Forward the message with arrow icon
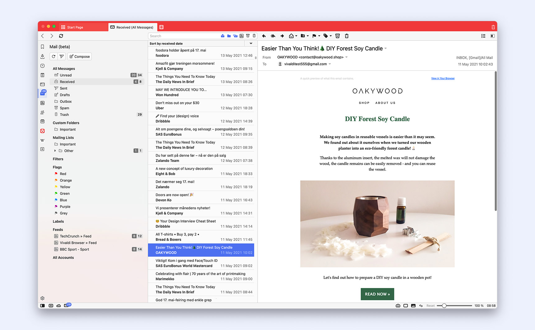This screenshot has width=535, height=330. point(282,36)
